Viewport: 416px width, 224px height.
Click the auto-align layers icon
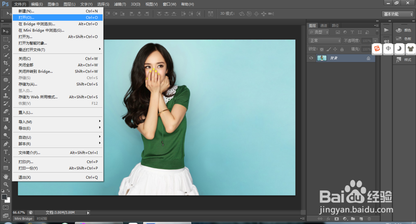210,14
